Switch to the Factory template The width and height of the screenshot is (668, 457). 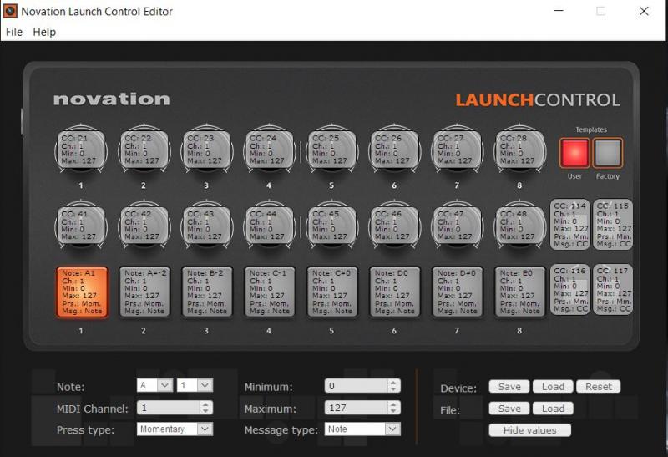point(608,153)
